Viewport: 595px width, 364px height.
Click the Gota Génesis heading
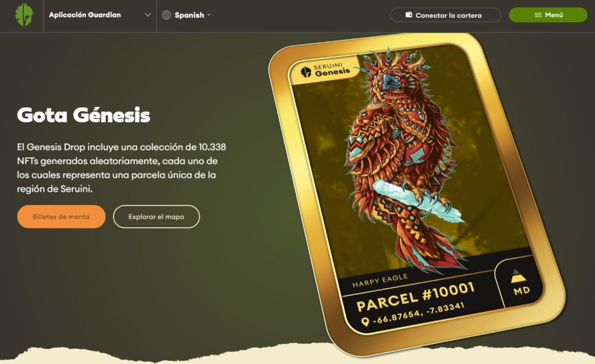83,115
